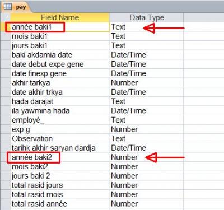Click the Field Name column header

coord(60,17)
